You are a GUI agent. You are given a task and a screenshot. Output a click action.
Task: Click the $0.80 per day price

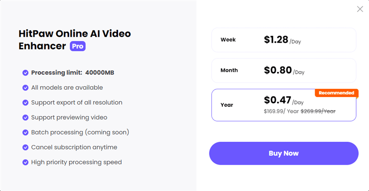click(284, 70)
